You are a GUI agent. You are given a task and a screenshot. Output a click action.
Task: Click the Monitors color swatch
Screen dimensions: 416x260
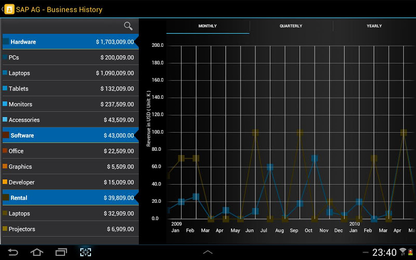coord(5,103)
